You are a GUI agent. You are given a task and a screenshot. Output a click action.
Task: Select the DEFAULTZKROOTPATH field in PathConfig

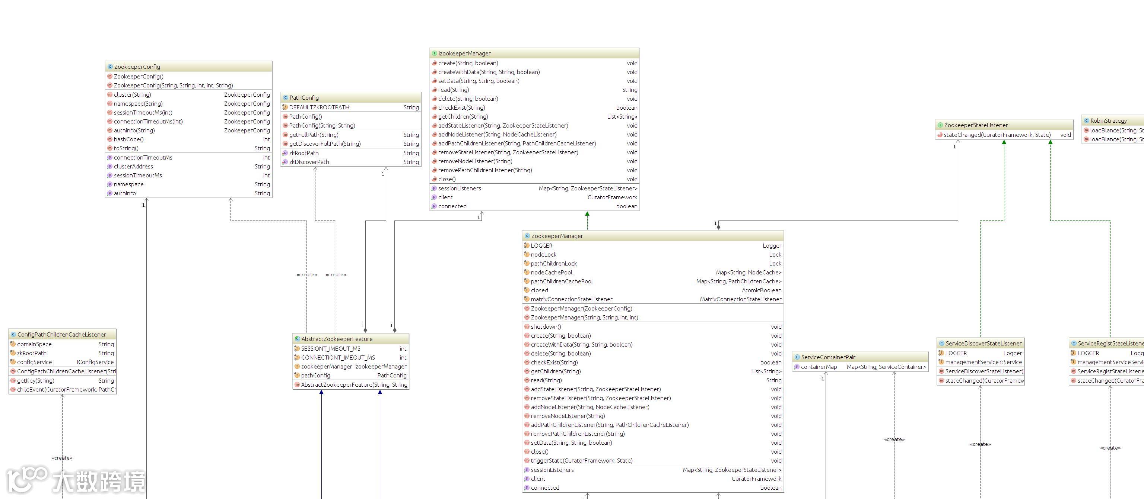tap(319, 107)
